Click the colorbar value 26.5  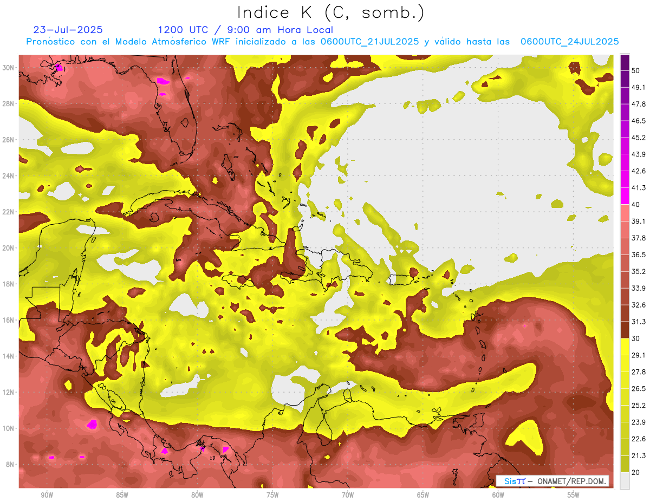point(638,389)
